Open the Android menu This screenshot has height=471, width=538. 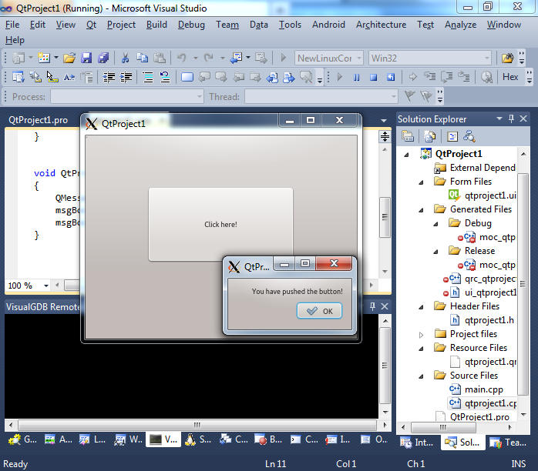328,25
